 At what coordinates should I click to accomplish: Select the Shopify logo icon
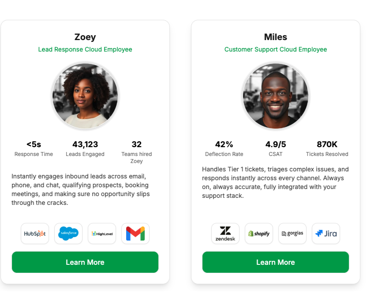click(x=259, y=234)
